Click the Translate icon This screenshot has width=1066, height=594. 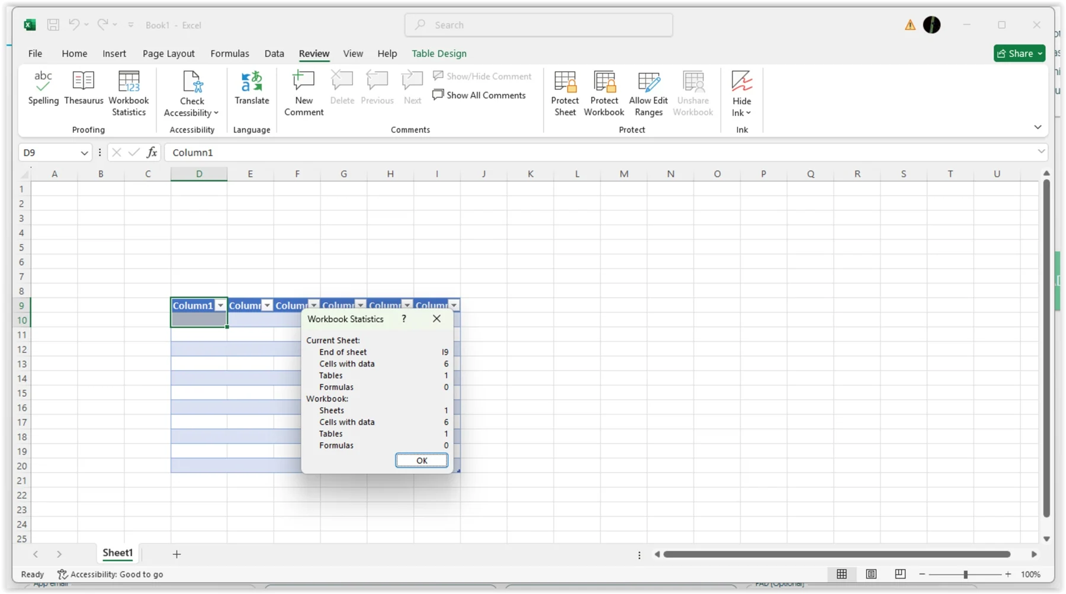[x=252, y=88]
